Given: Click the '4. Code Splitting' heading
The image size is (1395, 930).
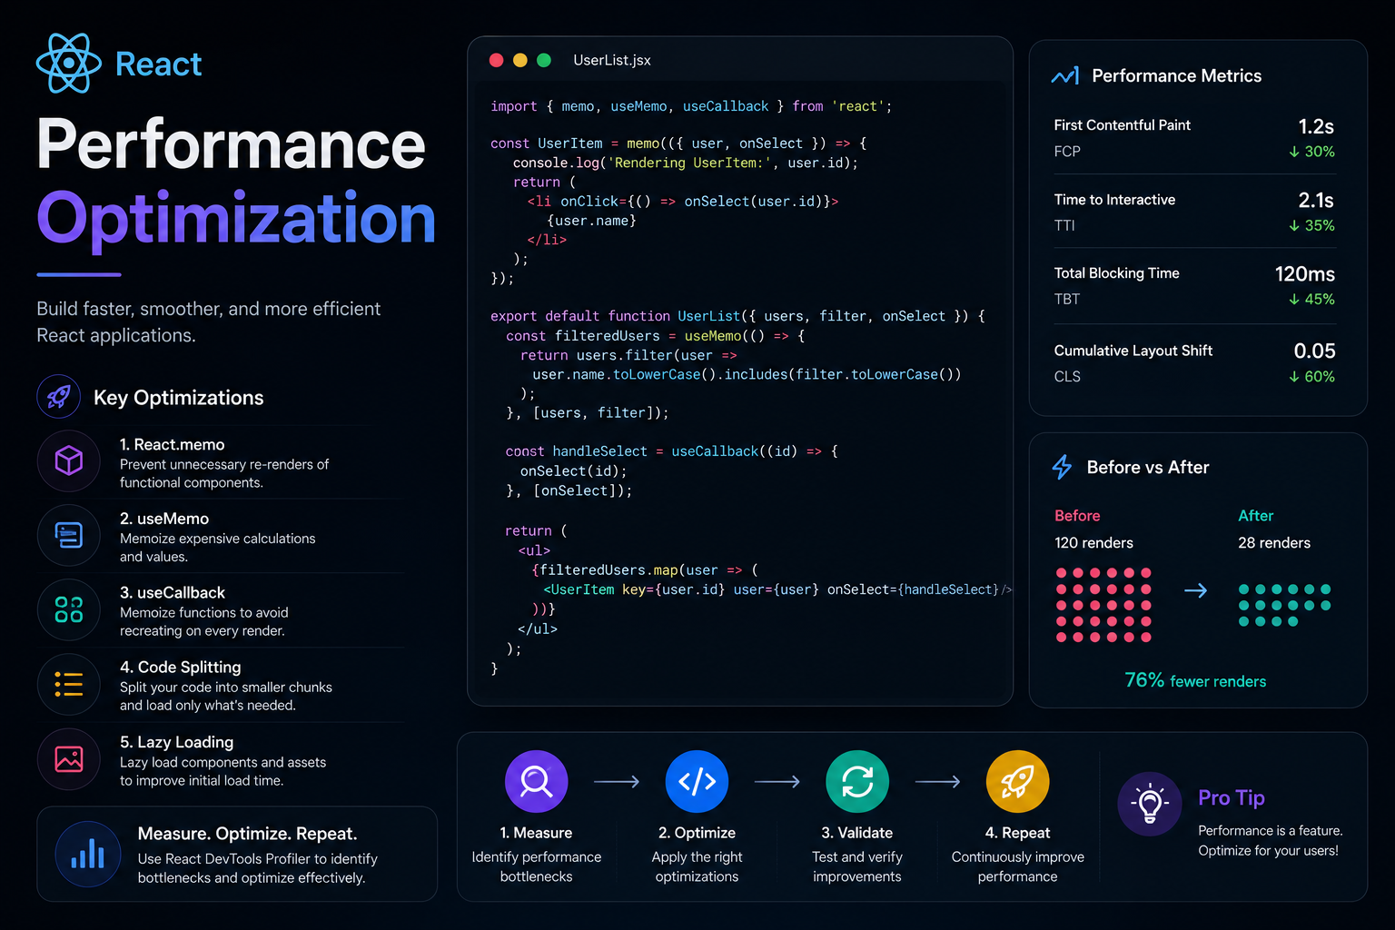Looking at the screenshot, I should 181,667.
